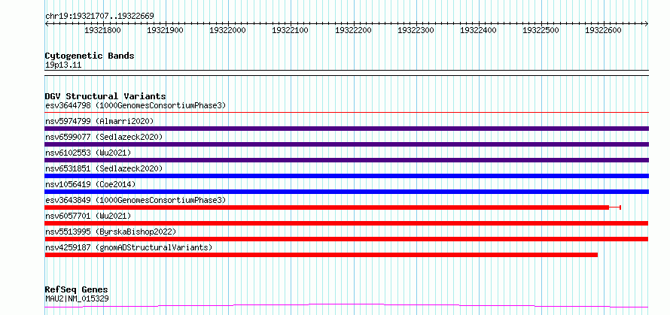The height and width of the screenshot is (315, 670).
Task: Open variant esv3644798 label
Action: pyautogui.click(x=135, y=105)
